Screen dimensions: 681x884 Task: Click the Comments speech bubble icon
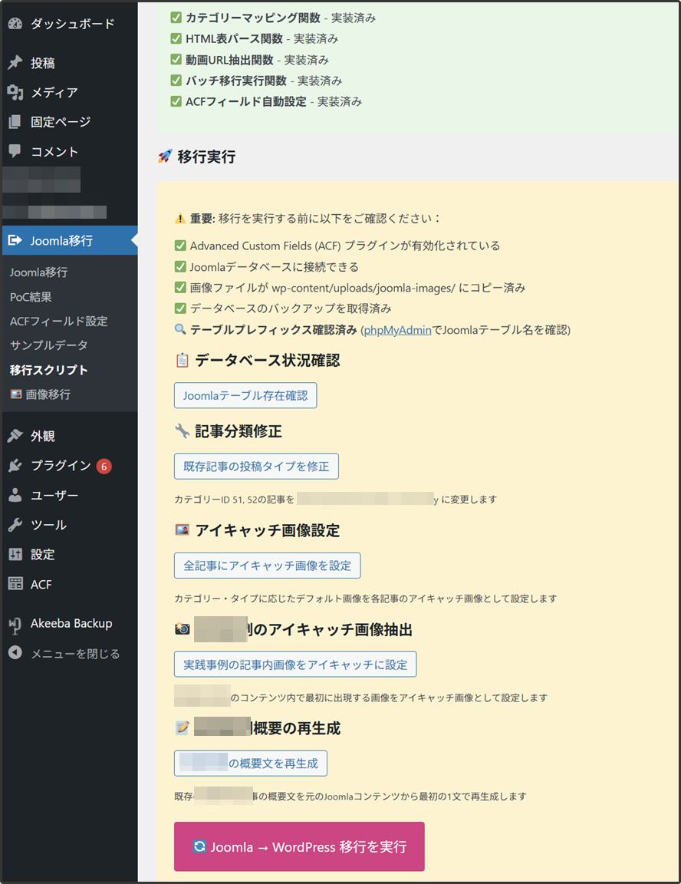(15, 151)
